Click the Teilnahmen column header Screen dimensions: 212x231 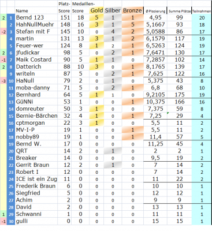pos(202,12)
